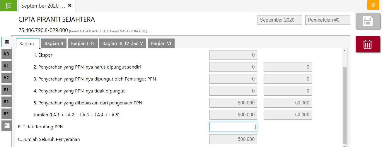This screenshot has height=147, width=382.
Task: Close the September 2020 document tab
Action: pyautogui.click(x=70, y=6)
